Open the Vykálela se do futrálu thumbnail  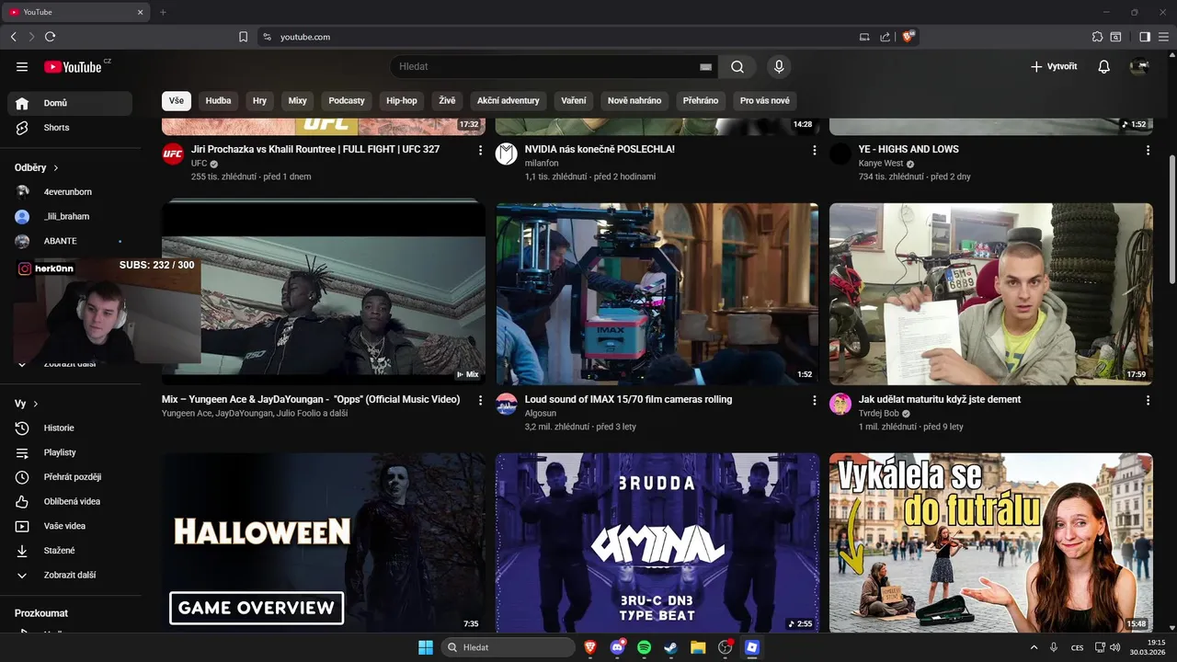(991, 542)
